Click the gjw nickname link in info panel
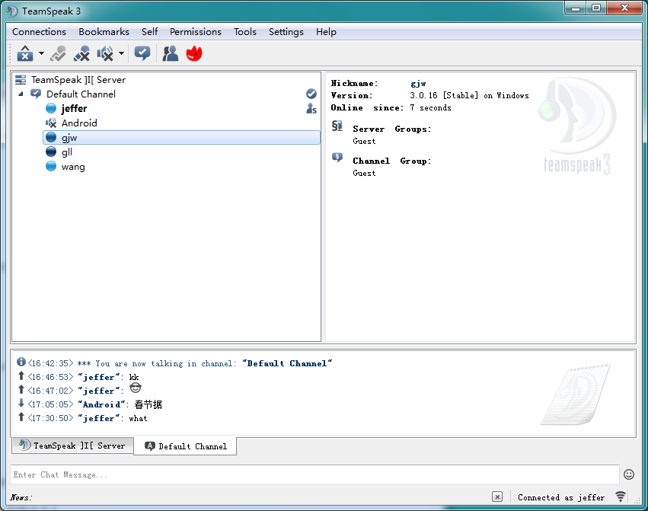 click(x=418, y=84)
